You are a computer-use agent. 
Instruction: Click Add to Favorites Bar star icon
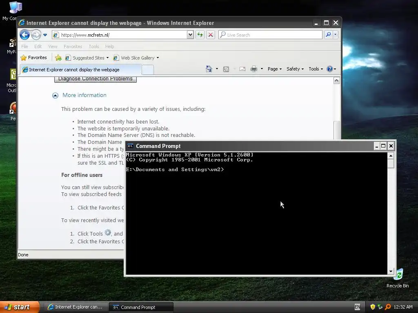pos(58,58)
